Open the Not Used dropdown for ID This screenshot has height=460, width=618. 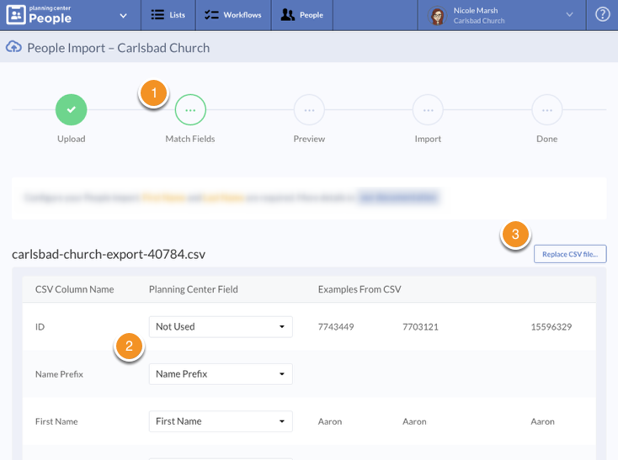[x=221, y=326]
